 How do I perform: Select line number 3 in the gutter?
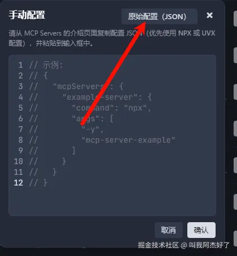pos(20,86)
